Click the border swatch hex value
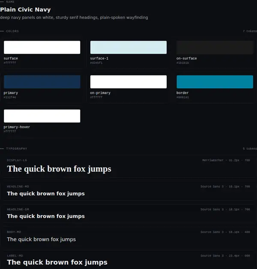Screen dimensions: 257x269 pyautogui.click(x=182, y=97)
